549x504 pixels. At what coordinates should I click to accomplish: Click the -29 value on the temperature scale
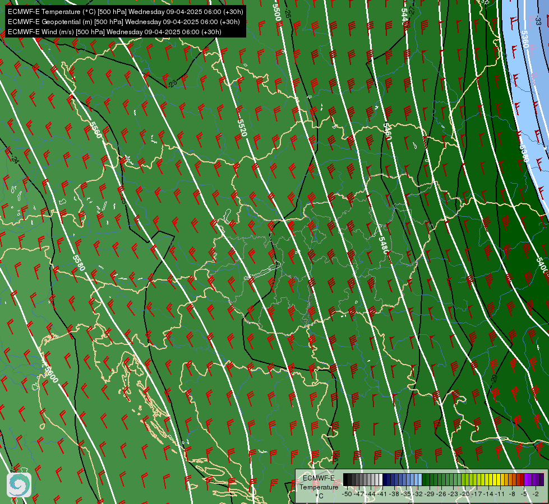[x=430, y=494]
